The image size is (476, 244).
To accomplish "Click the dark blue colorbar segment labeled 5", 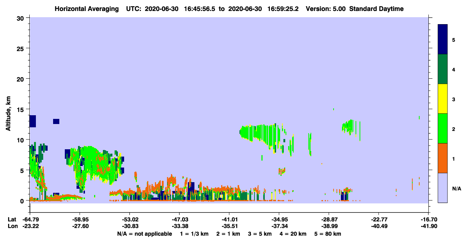I will (443, 39).
